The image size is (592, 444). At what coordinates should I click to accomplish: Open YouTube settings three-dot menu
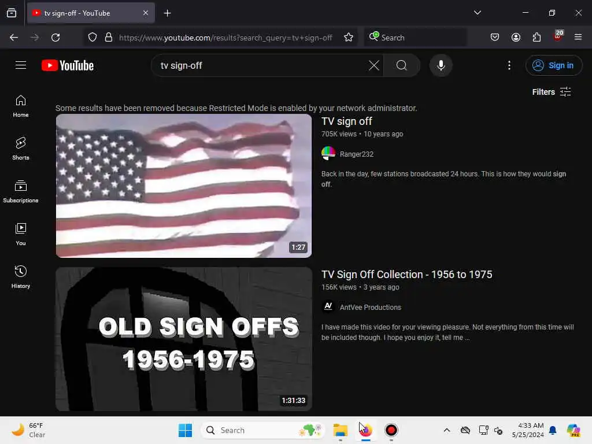[x=509, y=65]
